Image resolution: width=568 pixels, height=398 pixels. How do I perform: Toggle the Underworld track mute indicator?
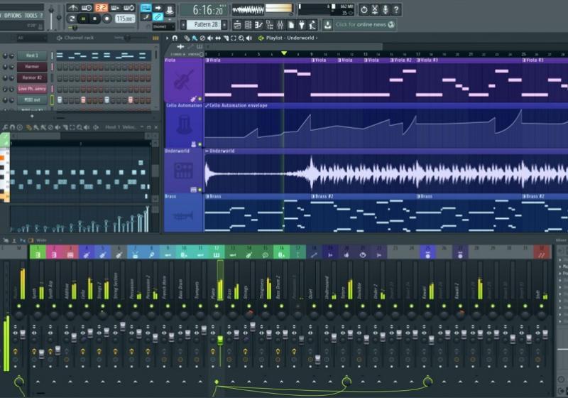[200, 190]
